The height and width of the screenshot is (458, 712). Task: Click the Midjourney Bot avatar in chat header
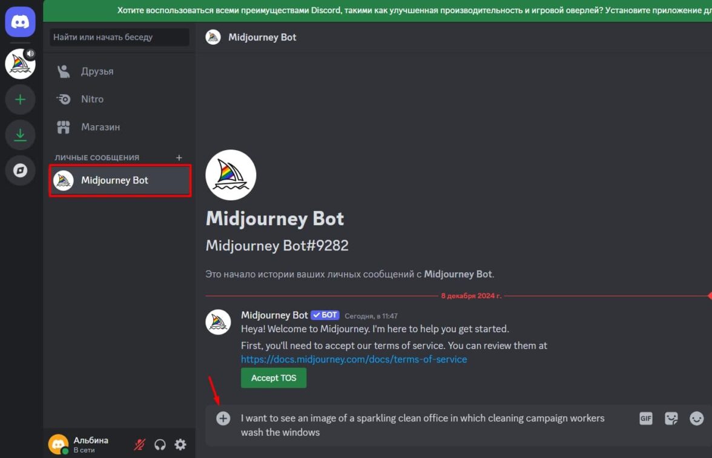click(213, 38)
